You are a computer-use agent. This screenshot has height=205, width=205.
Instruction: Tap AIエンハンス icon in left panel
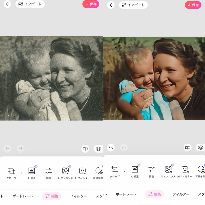[x=66, y=173]
